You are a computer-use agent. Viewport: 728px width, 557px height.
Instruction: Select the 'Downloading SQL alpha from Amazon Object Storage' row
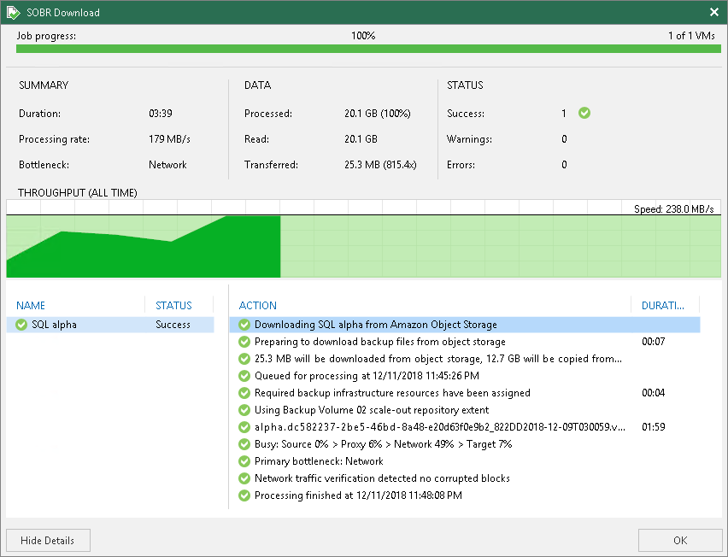click(465, 325)
